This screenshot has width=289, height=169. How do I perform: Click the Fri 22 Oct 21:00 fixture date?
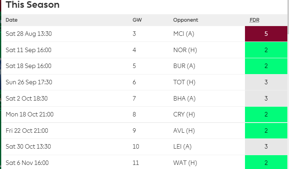(x=27, y=131)
